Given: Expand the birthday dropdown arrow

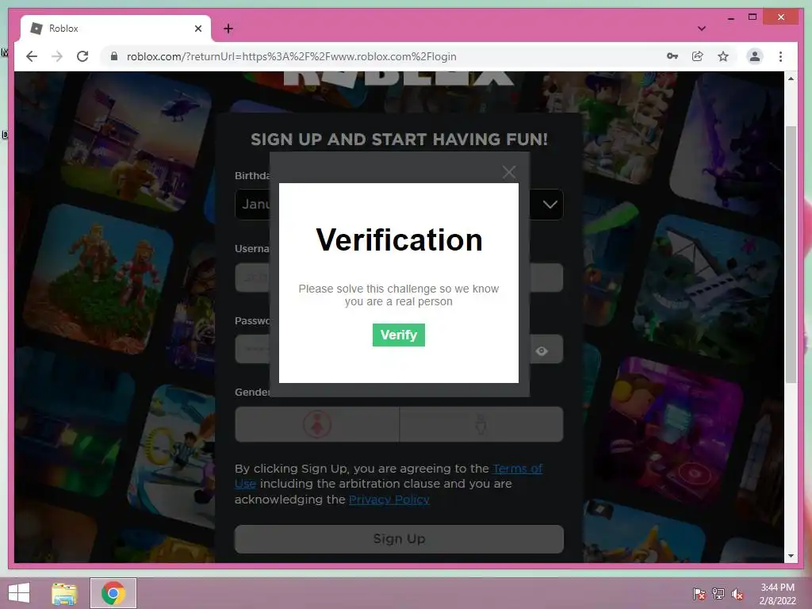Looking at the screenshot, I should [550, 205].
